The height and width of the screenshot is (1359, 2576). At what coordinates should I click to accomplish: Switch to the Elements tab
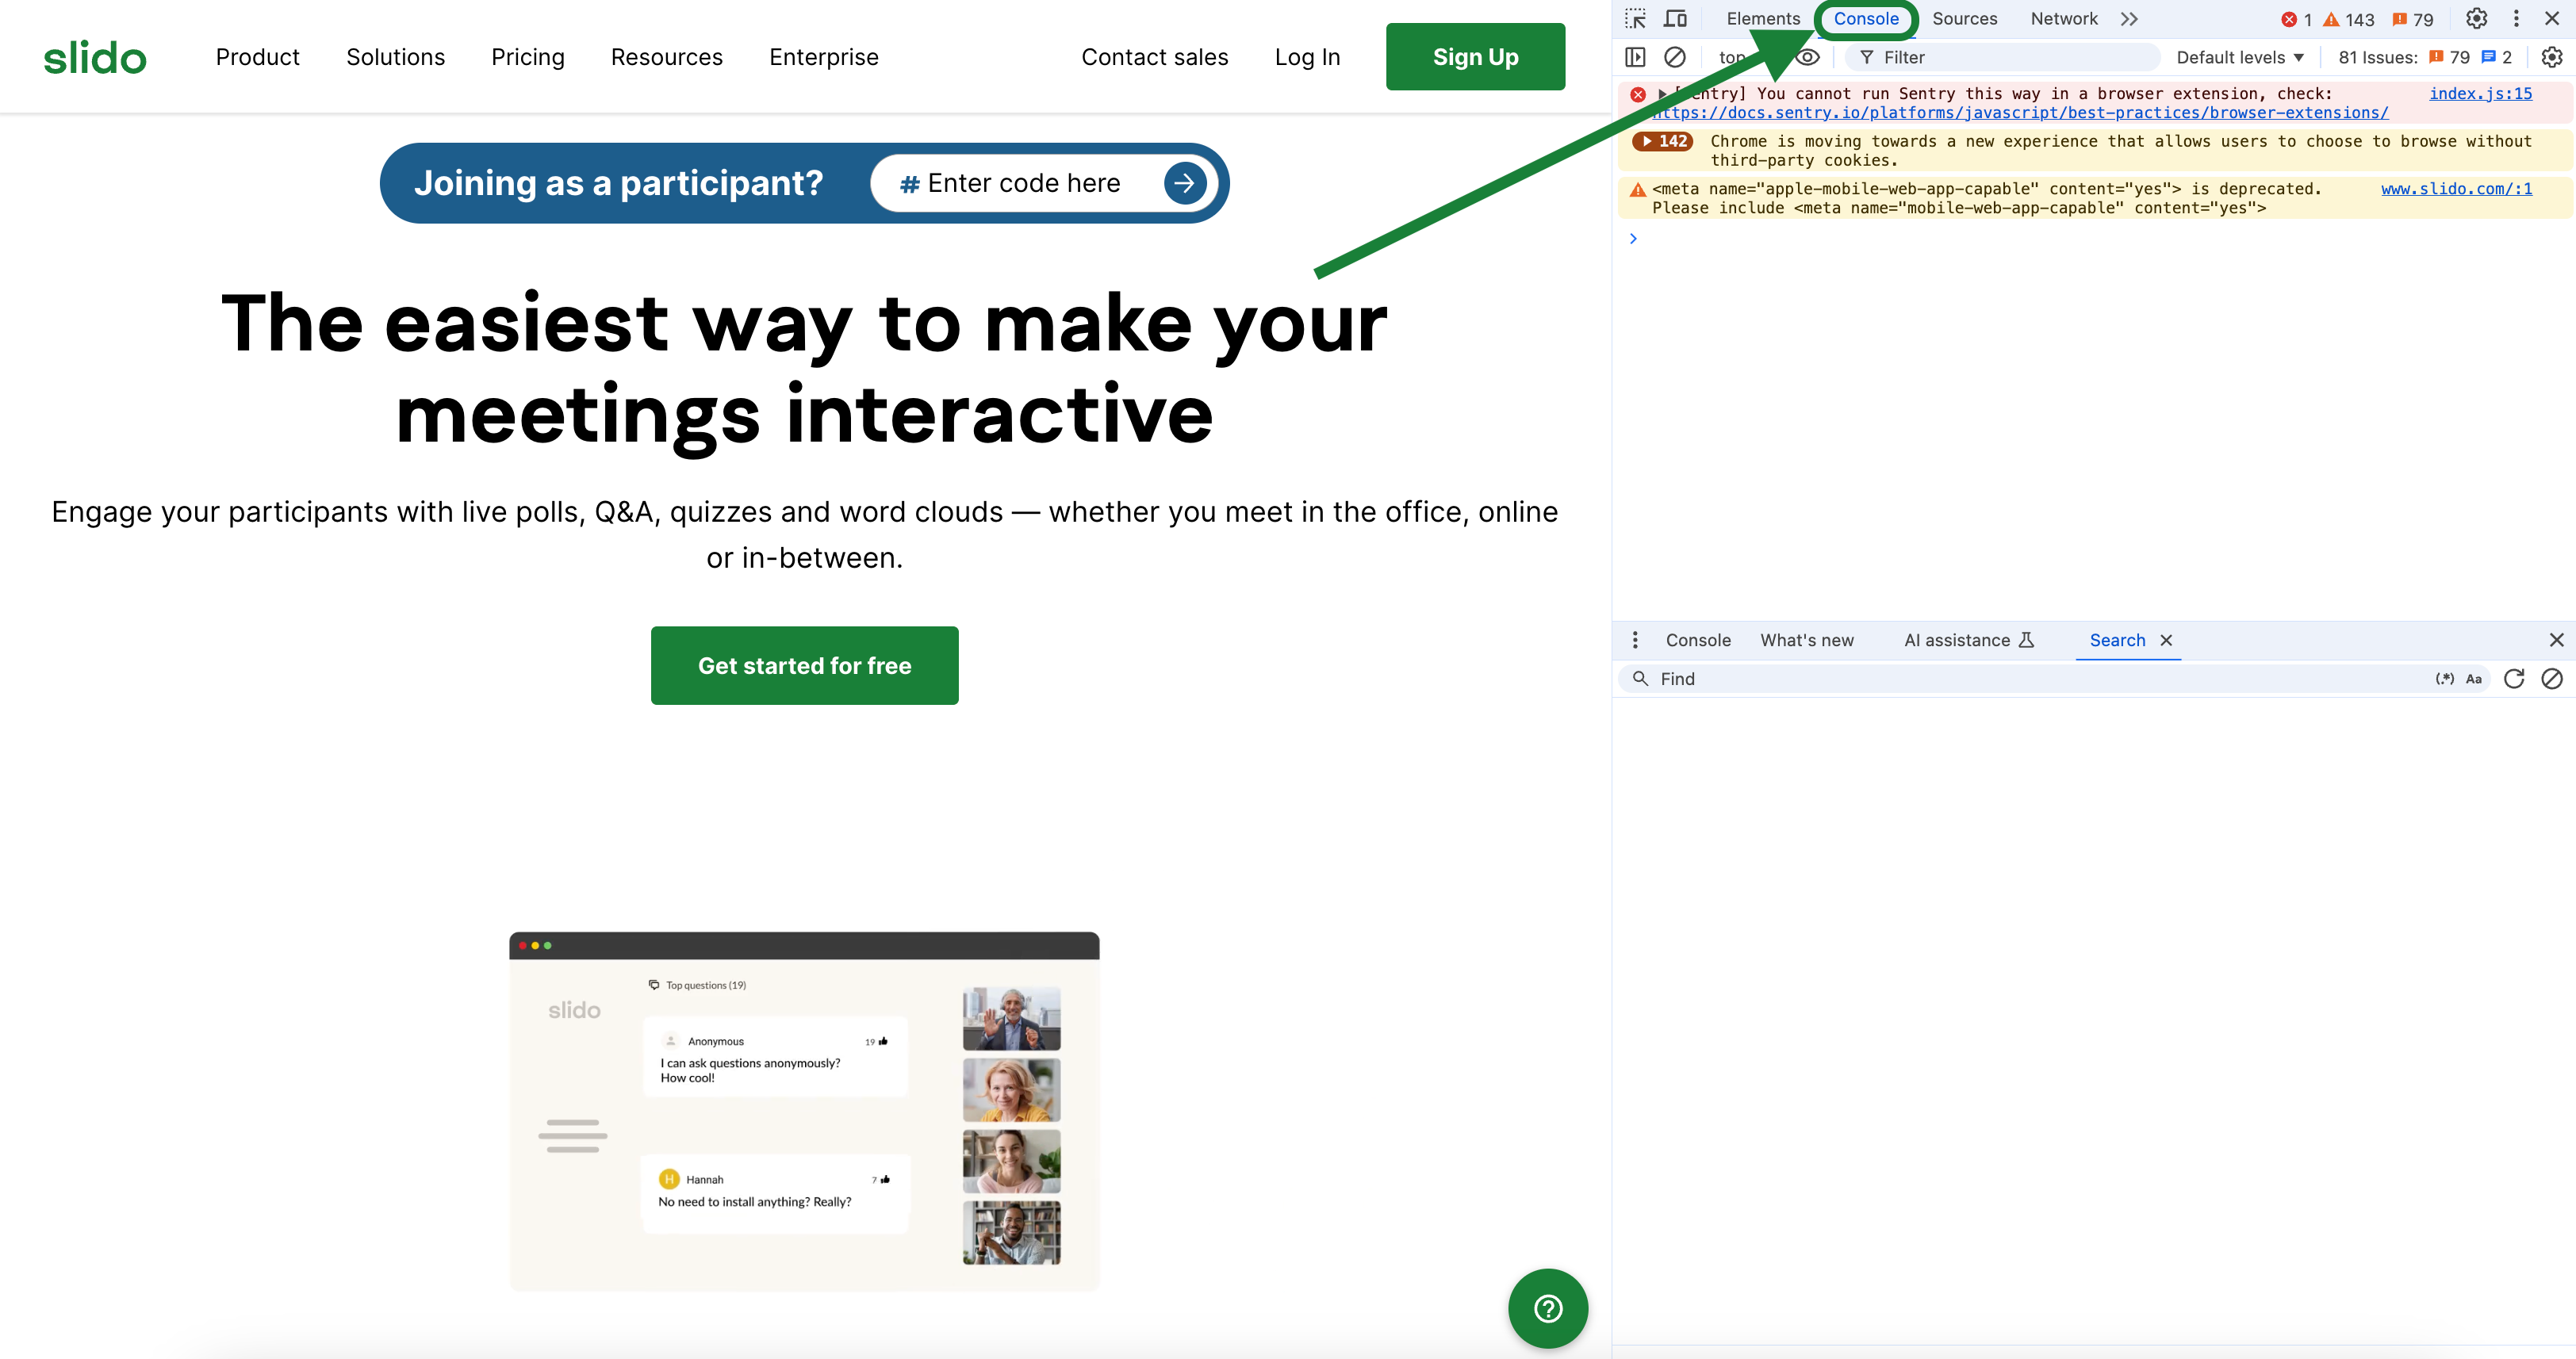(x=1763, y=19)
